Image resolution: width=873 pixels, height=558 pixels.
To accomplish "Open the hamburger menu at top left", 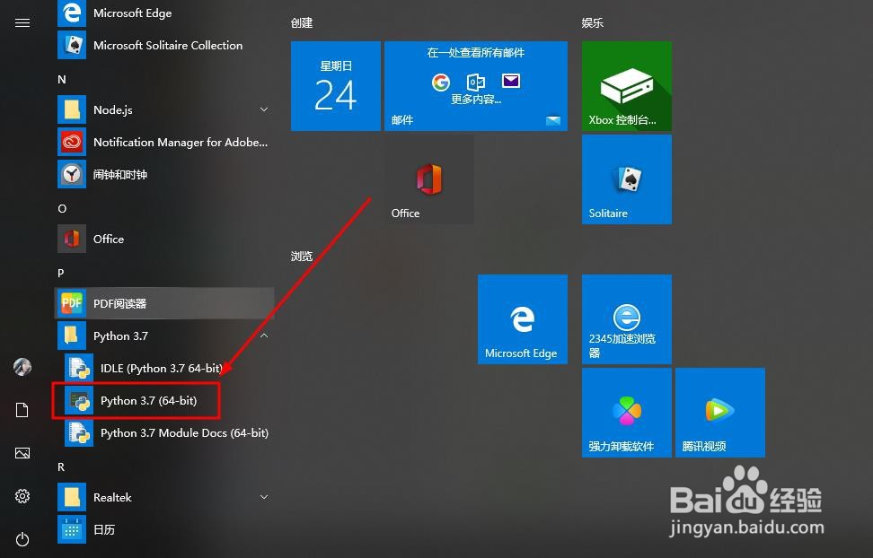I will pyautogui.click(x=22, y=22).
